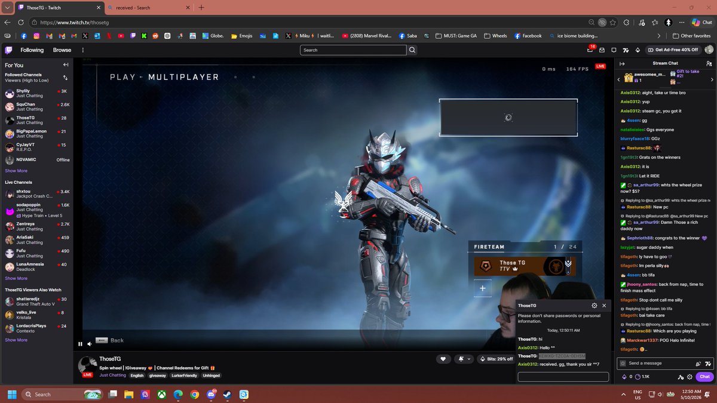Open chat settings gear icon

690,377
